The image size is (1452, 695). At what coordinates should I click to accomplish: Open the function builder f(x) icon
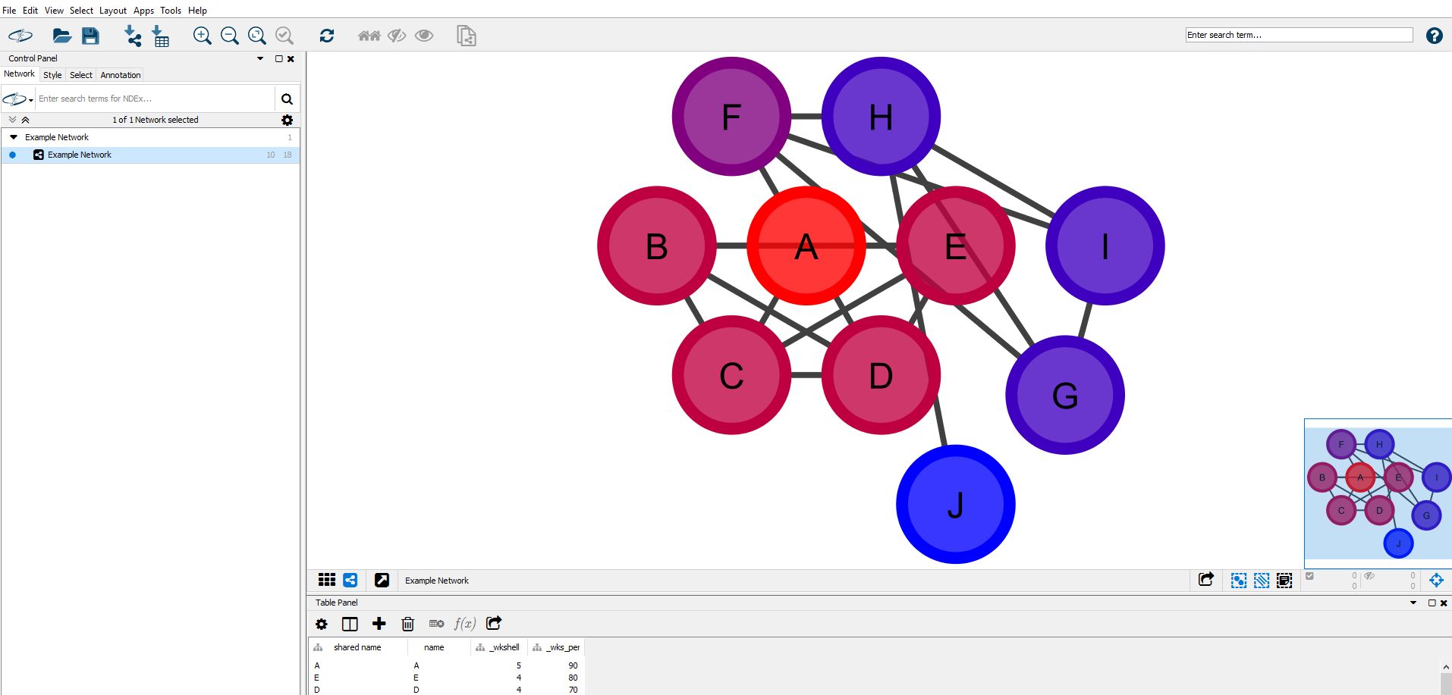pos(465,624)
